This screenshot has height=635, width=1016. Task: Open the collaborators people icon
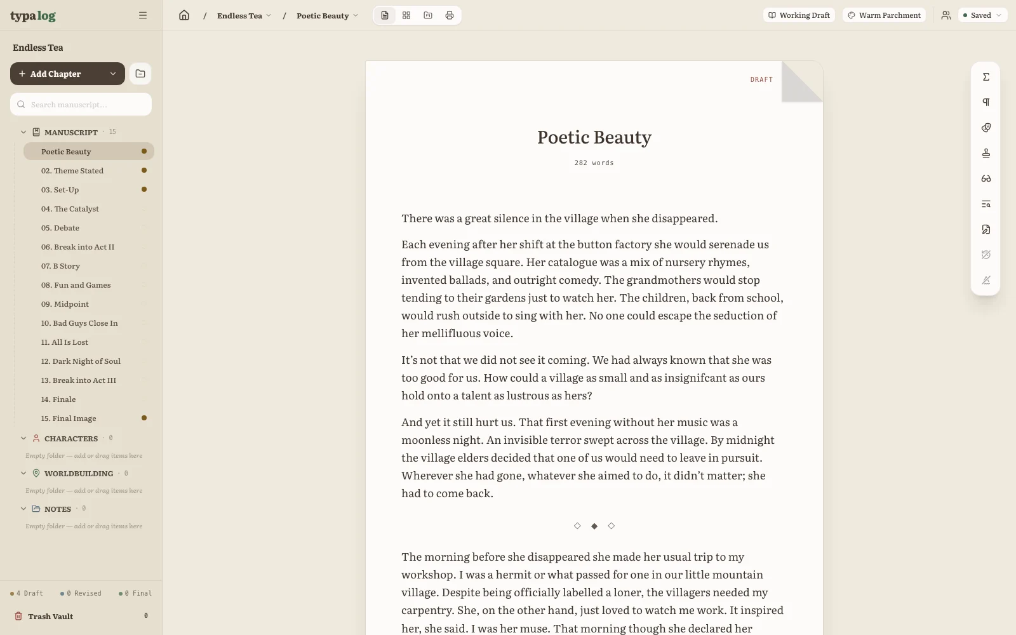[946, 15]
